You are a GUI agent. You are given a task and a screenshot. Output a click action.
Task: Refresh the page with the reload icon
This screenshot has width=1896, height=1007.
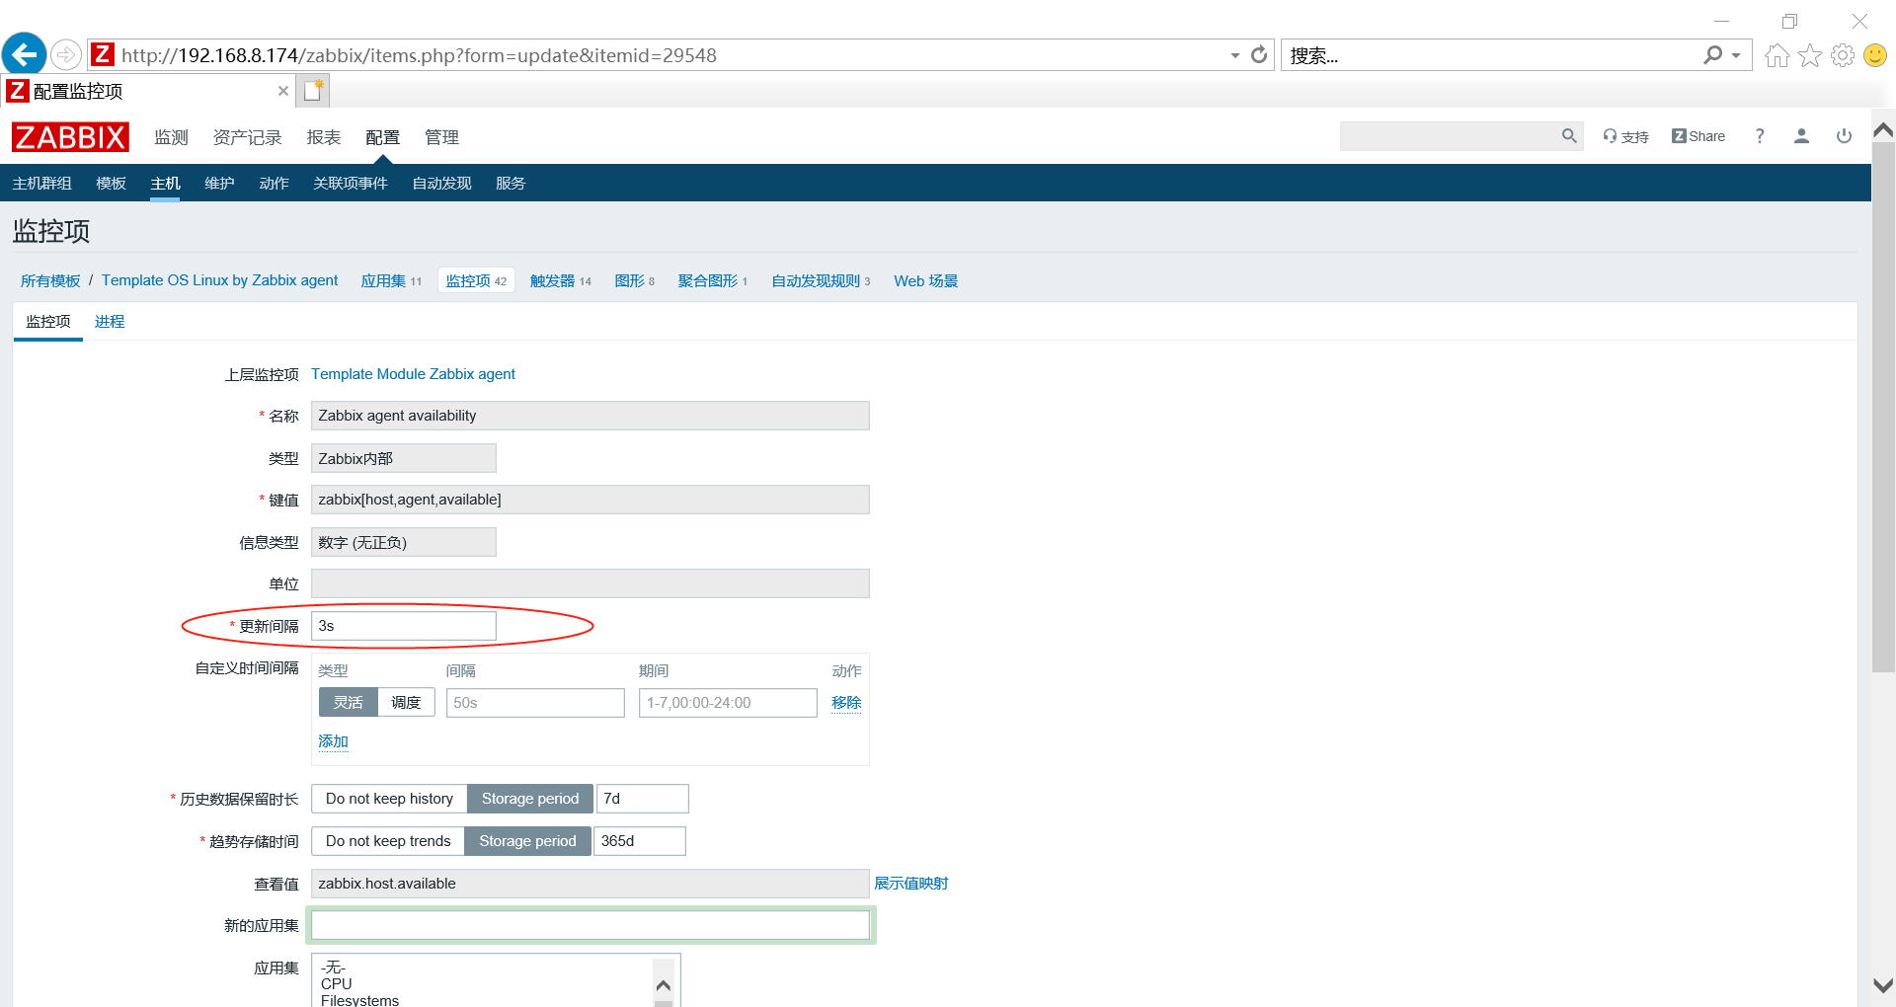coord(1259,55)
